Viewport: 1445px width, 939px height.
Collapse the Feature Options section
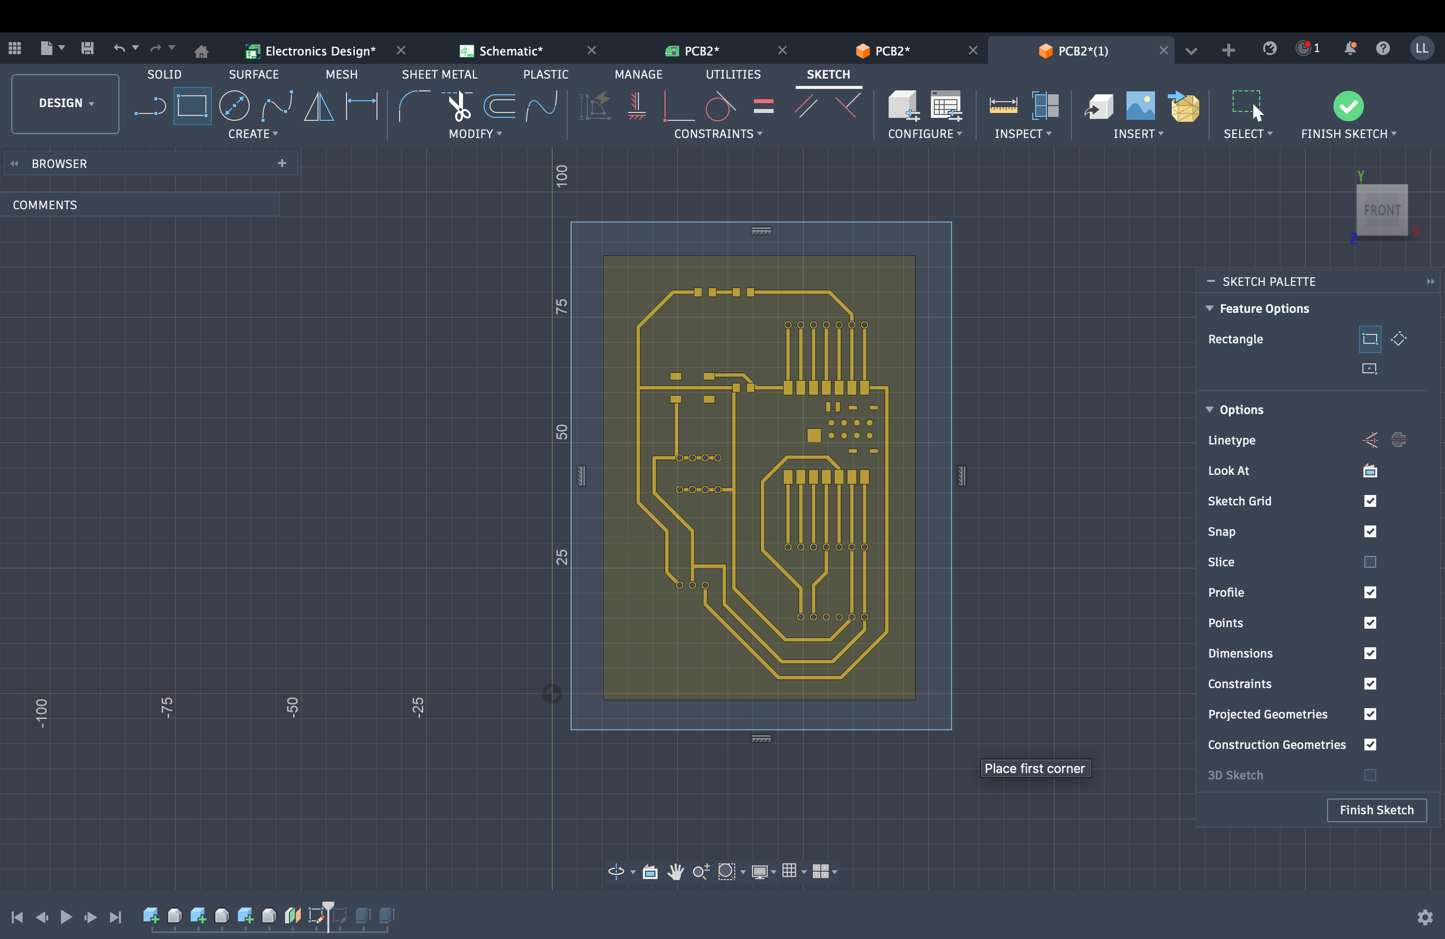(1209, 308)
